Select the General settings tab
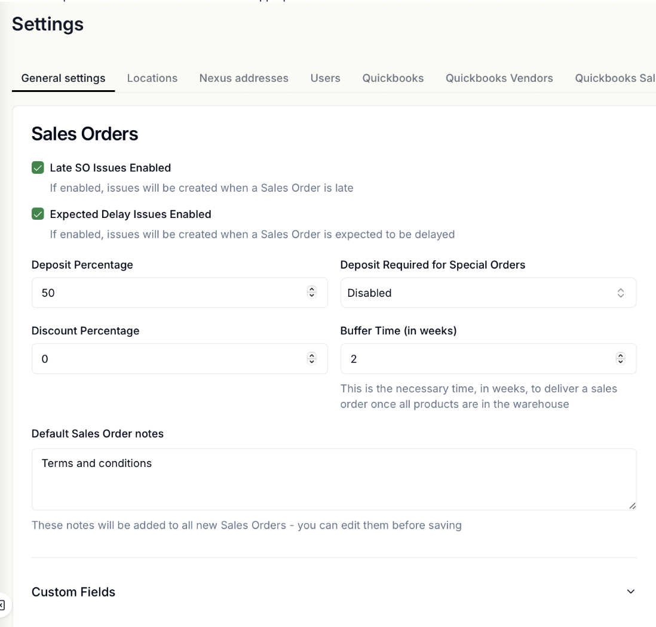Screen dimensions: 656x627 63,78
